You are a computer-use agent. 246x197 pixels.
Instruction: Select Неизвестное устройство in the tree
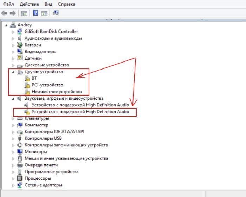coord(56,92)
